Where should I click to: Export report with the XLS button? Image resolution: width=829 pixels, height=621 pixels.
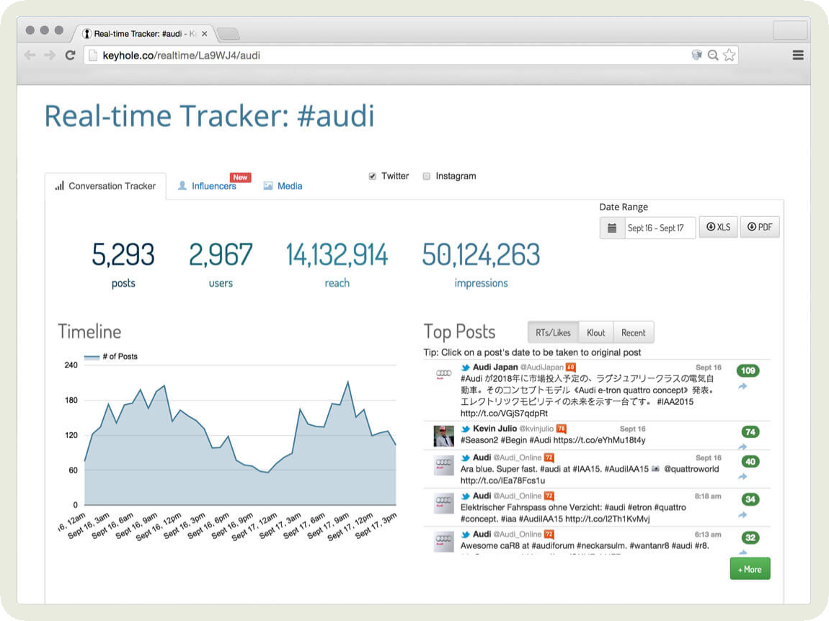(x=718, y=228)
